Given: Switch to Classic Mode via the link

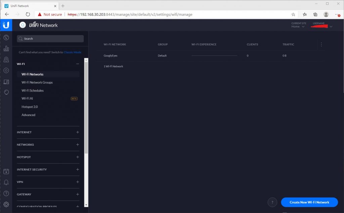Looking at the screenshot, I should [73, 52].
